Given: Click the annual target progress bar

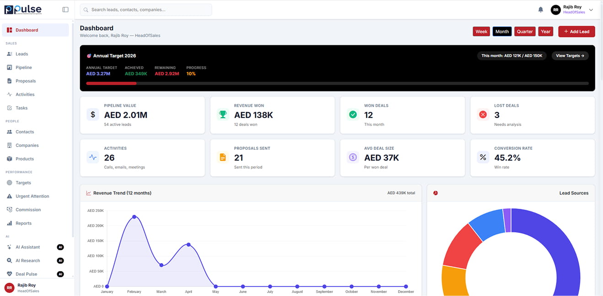Looking at the screenshot, I should (337, 84).
